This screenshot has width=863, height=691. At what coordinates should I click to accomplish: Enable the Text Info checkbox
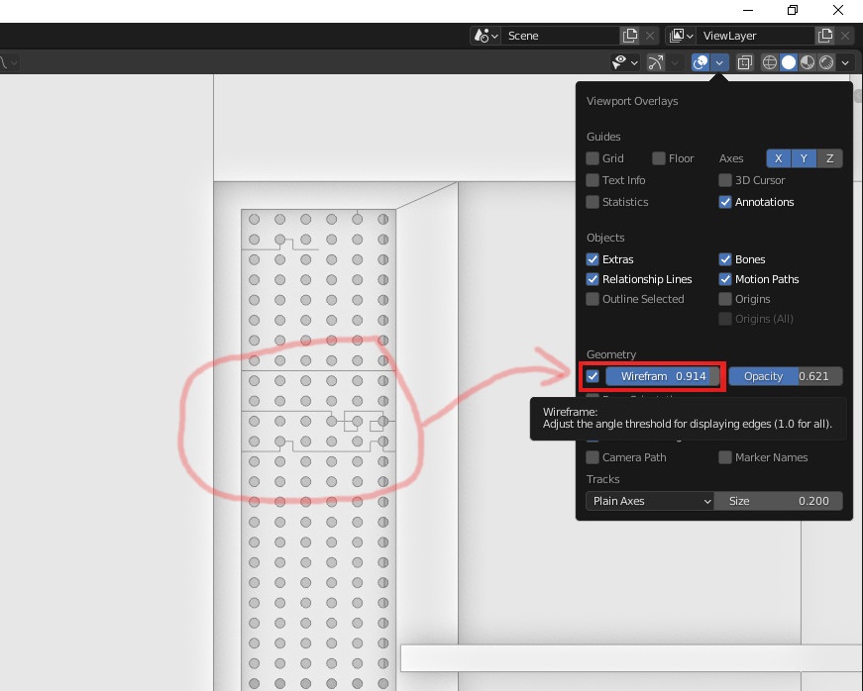click(x=593, y=180)
